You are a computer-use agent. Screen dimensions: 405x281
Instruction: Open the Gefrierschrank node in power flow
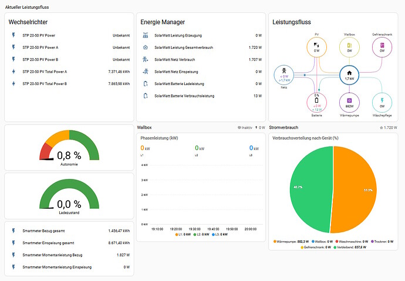(382, 48)
